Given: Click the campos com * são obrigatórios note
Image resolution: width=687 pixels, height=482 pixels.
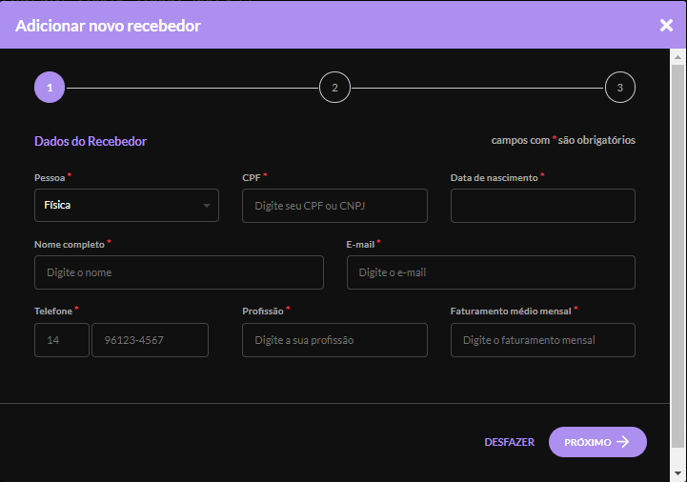Looking at the screenshot, I should pyautogui.click(x=563, y=140).
